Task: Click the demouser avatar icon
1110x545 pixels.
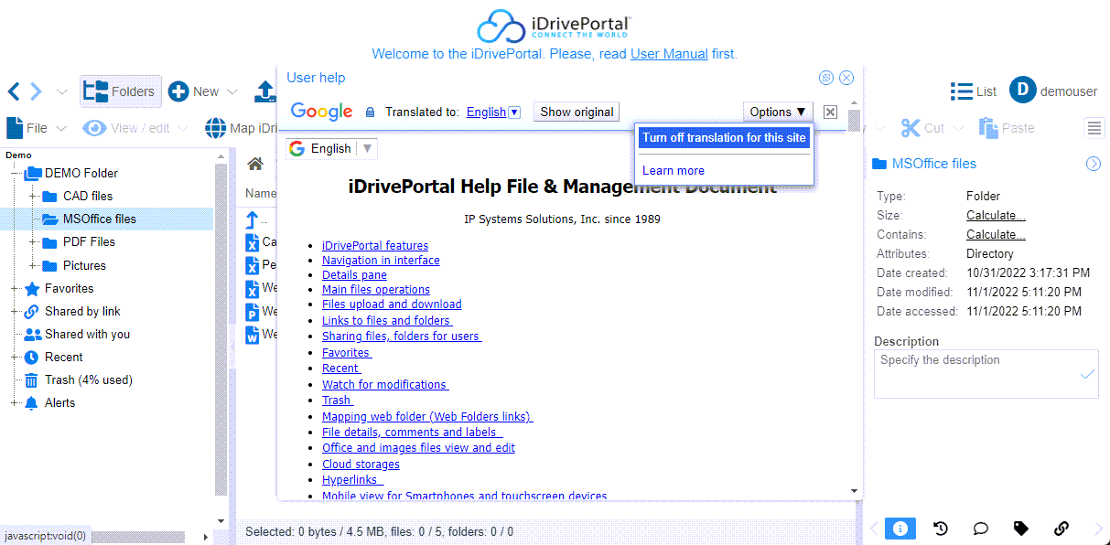Action: (x=1022, y=91)
